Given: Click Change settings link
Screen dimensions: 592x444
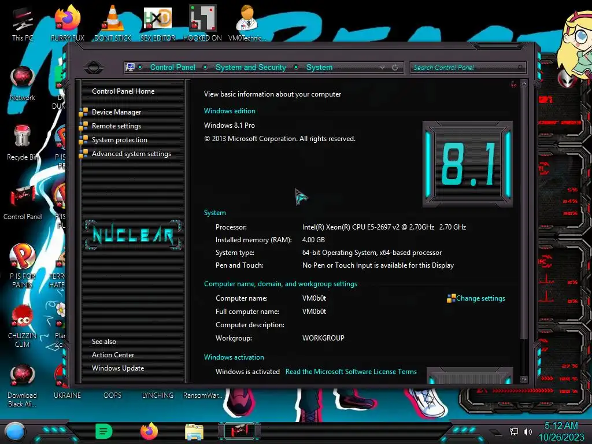Looking at the screenshot, I should (480, 298).
